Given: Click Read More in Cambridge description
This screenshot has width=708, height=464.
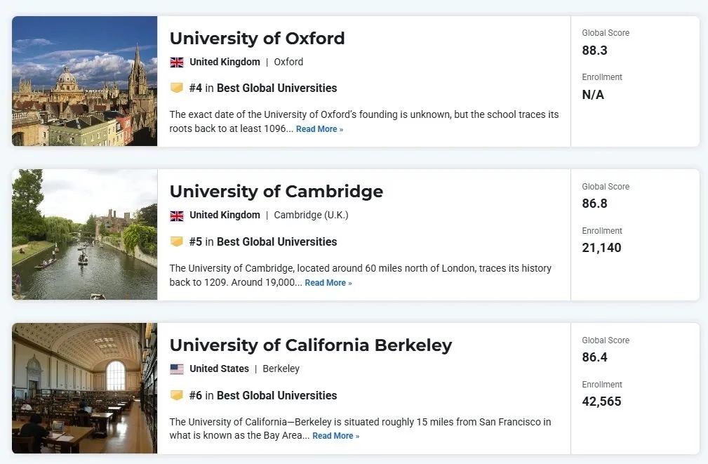Looking at the screenshot, I should click(328, 283).
